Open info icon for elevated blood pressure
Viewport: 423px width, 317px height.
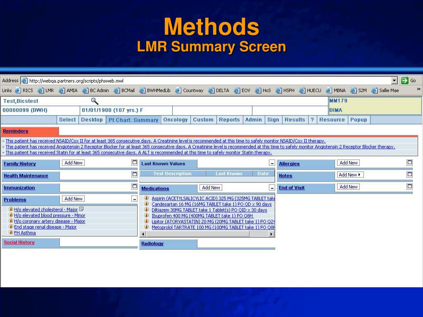click(11, 215)
